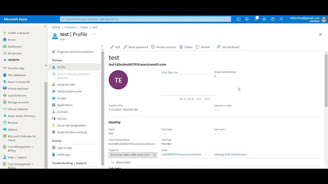Open Azure Active Directory favorite
This screenshot has height=184, width=328.
click(21, 116)
